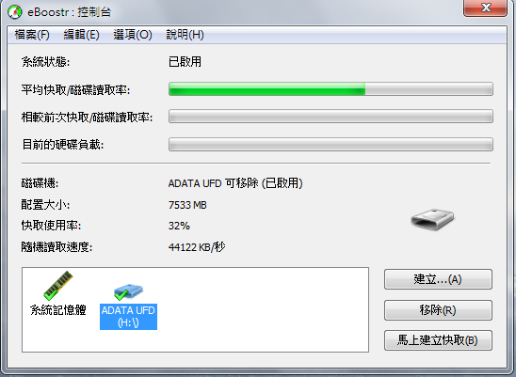Click the ADATA UFD (H:\) label

pyautogui.click(x=128, y=317)
